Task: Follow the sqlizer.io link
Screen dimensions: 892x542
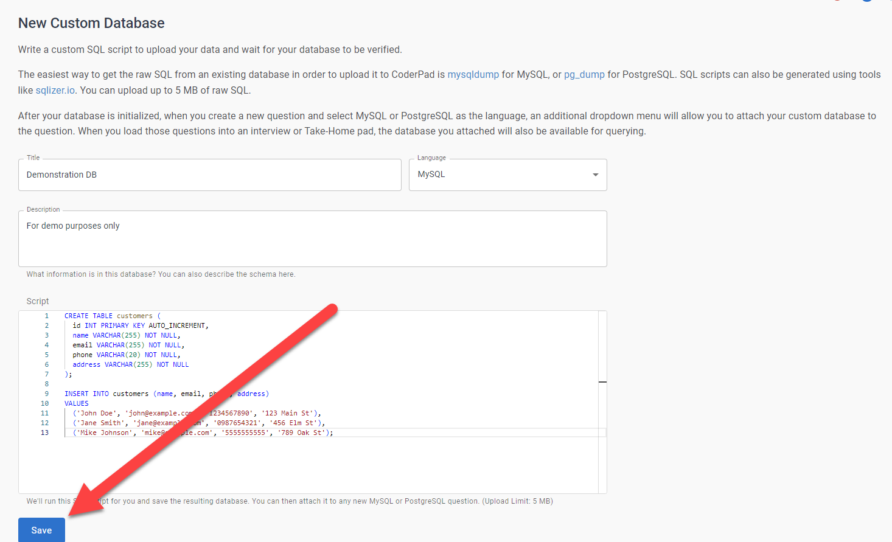Action: [55, 91]
